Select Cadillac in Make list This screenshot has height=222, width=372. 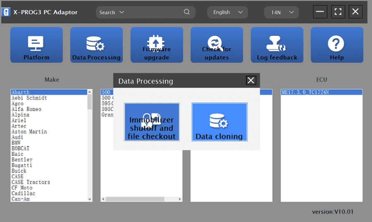click(x=49, y=194)
